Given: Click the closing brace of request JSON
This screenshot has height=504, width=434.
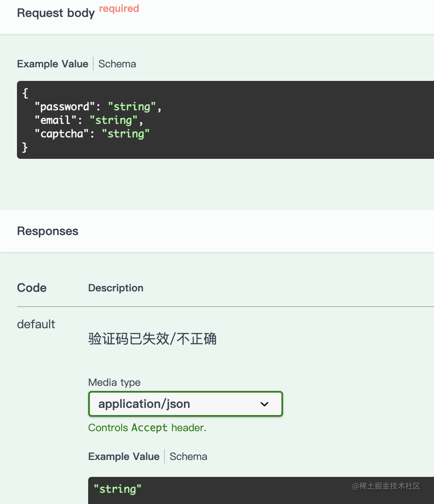Looking at the screenshot, I should point(25,147).
